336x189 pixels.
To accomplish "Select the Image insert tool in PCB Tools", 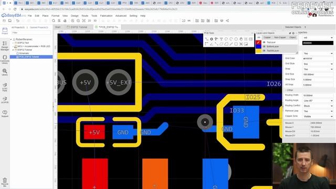I will (251, 39).
